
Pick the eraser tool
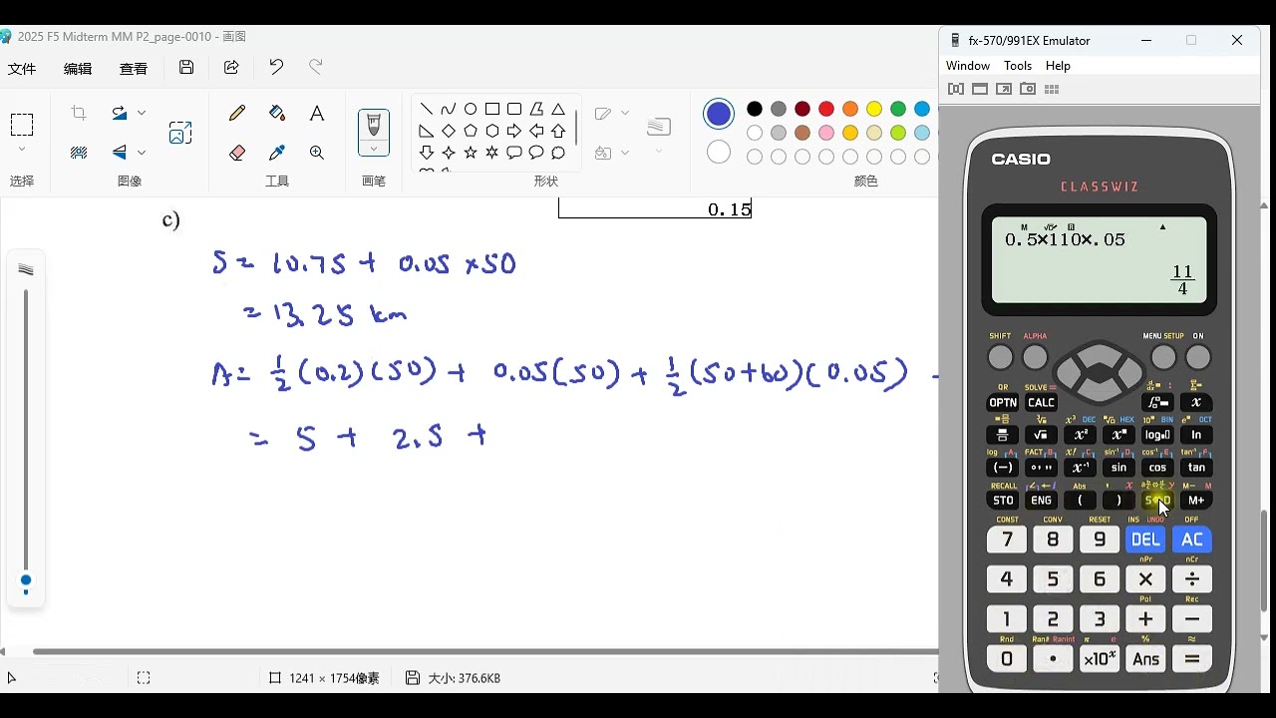pyautogui.click(x=237, y=153)
